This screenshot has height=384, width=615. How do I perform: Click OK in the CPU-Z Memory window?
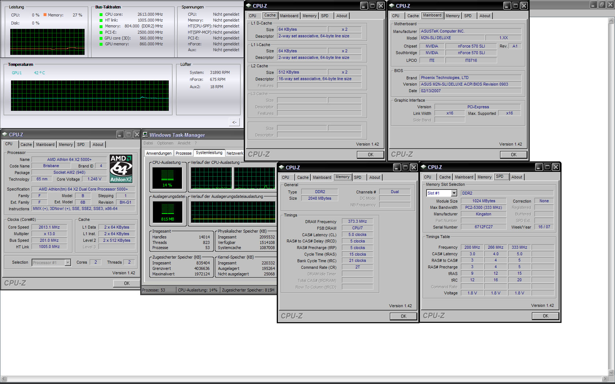point(403,316)
